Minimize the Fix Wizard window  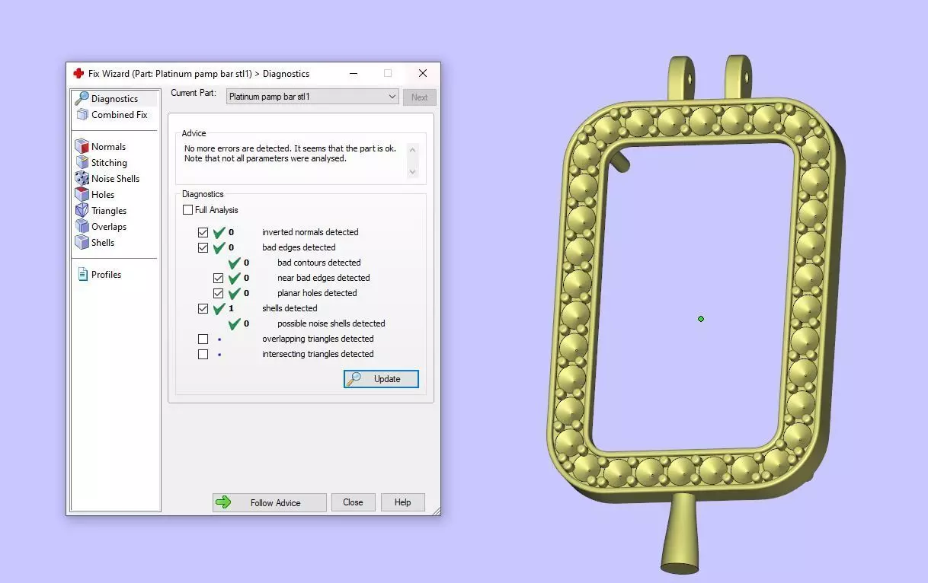354,74
